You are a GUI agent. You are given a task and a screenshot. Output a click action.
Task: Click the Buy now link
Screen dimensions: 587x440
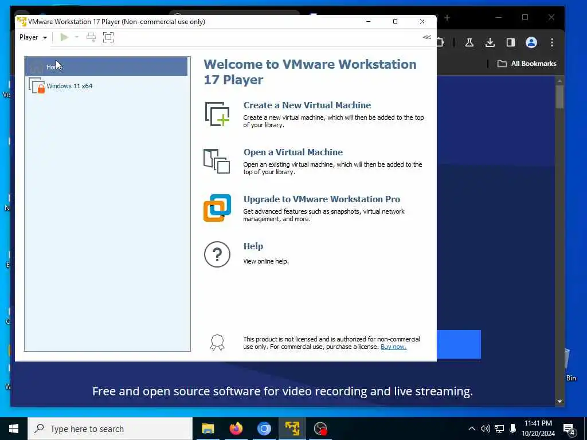pos(393,347)
